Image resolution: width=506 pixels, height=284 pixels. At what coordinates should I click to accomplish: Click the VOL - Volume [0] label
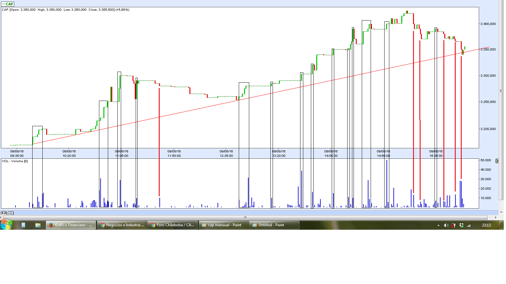tap(15, 161)
